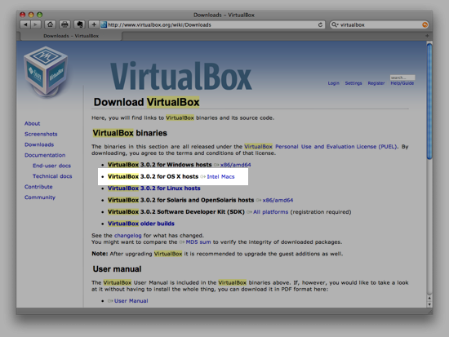Click the Safari back arrow button

pyautogui.click(x=25, y=24)
